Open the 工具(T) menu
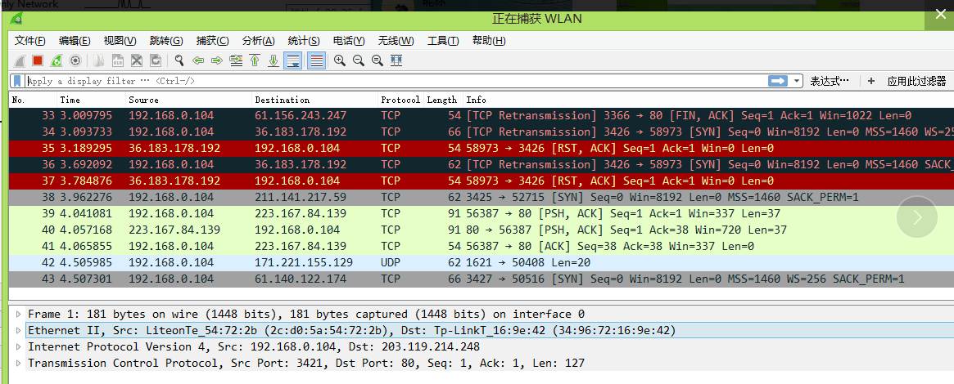954x384 pixels. (443, 41)
